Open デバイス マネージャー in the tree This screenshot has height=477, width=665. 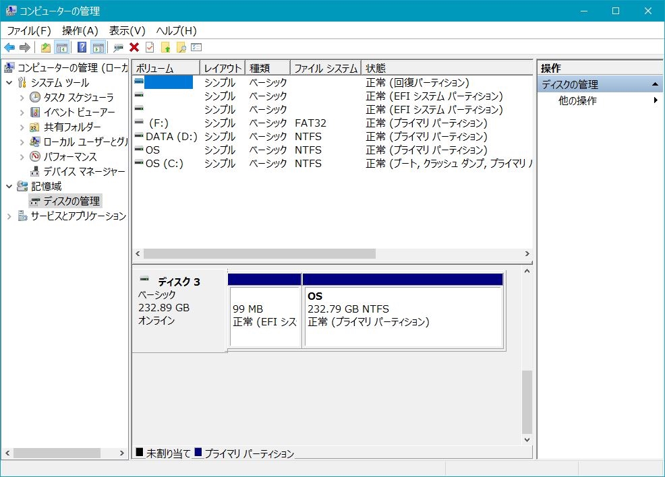point(84,172)
